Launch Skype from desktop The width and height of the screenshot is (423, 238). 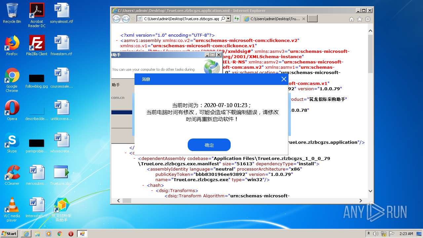tap(12, 143)
